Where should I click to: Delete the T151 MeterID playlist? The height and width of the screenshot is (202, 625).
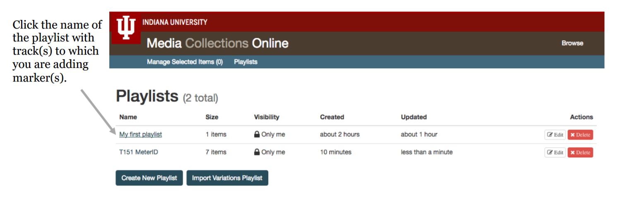click(580, 152)
